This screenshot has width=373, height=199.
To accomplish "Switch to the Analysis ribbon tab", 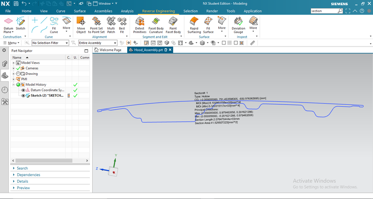I will coord(127,11).
